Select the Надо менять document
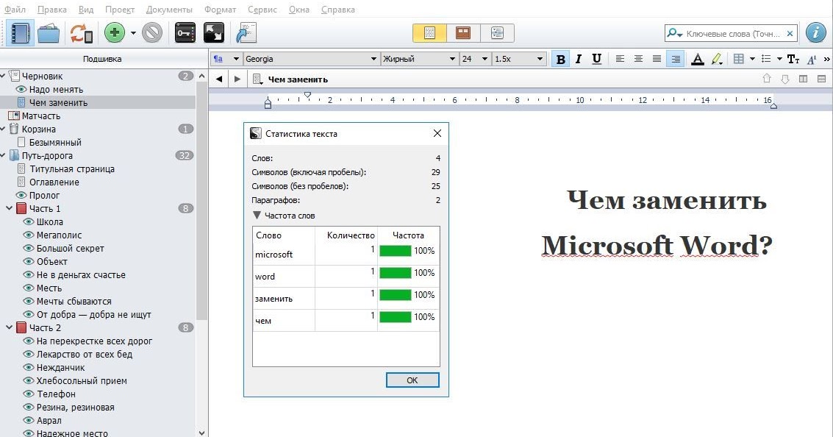 pos(57,89)
